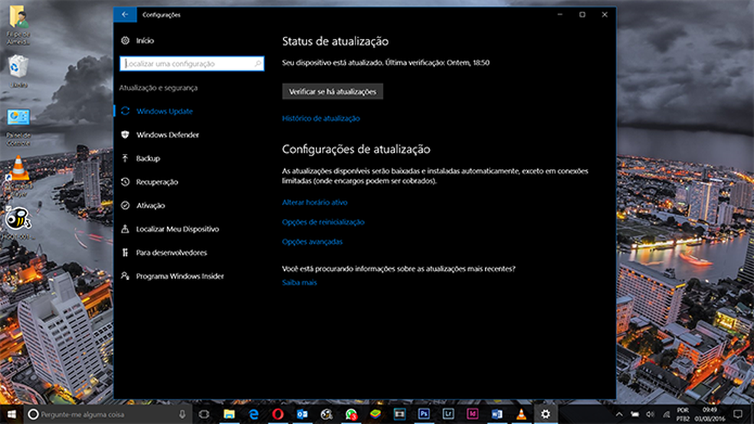Click the Saiba mais link

299,282
